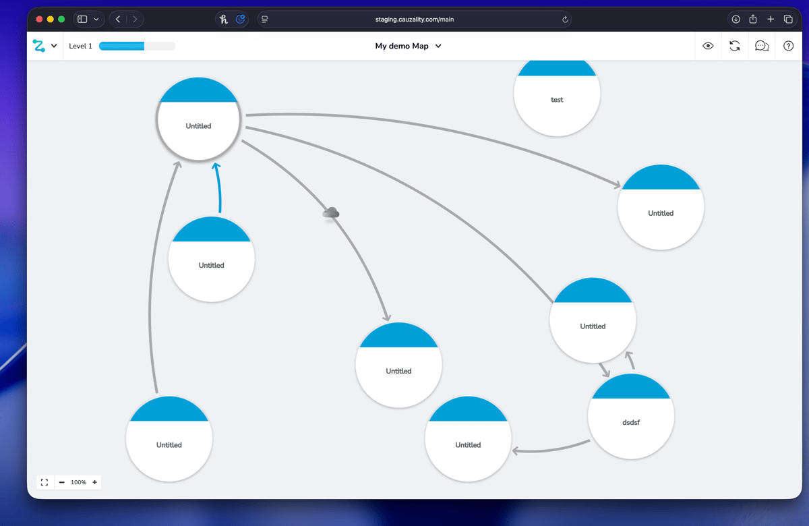Select the highlighted Untitled node with gray ring
The image size is (809, 526).
pos(199,119)
